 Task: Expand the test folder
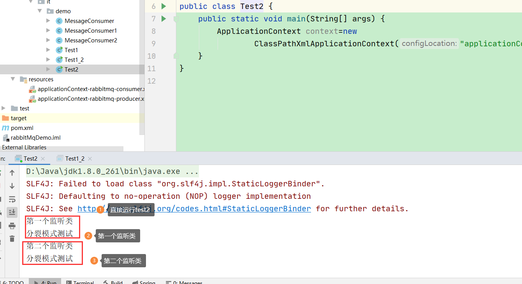tap(4, 108)
